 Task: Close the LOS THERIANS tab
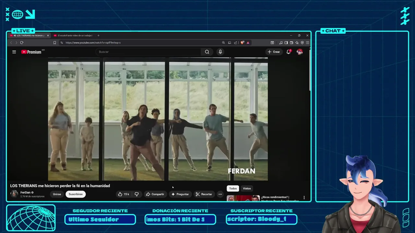(x=48, y=35)
